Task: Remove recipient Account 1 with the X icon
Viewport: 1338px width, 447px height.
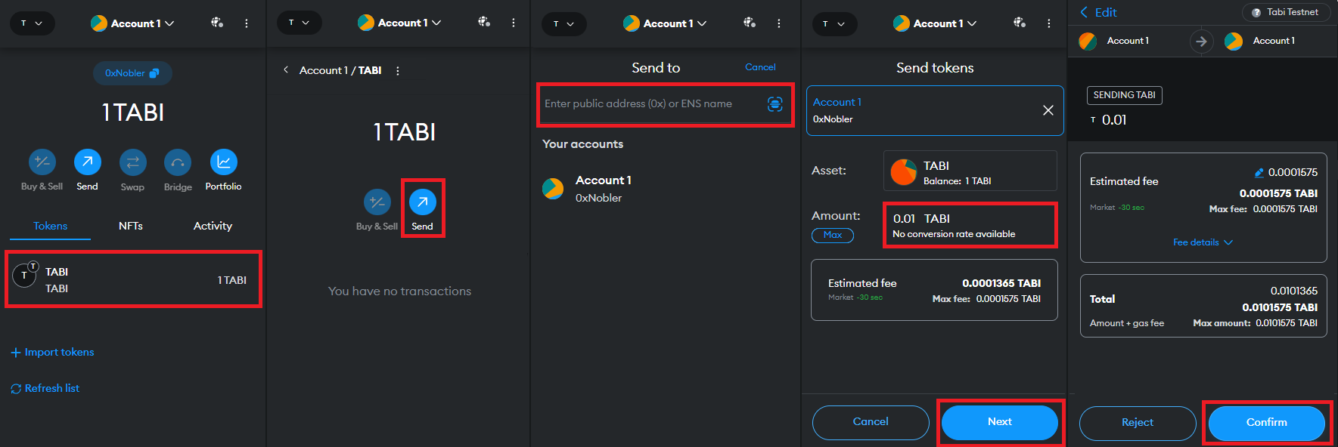Action: coord(1048,110)
